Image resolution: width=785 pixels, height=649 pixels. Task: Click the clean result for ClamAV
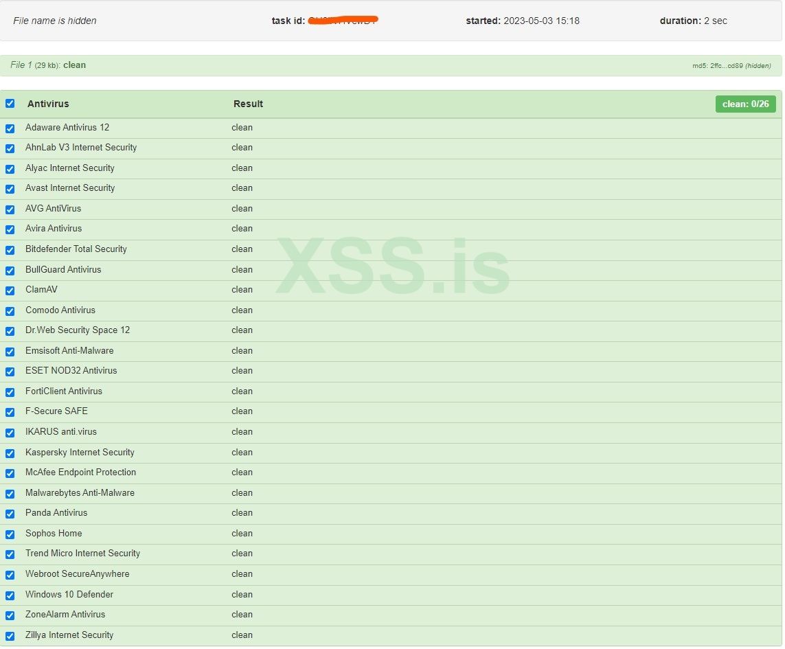coord(242,289)
